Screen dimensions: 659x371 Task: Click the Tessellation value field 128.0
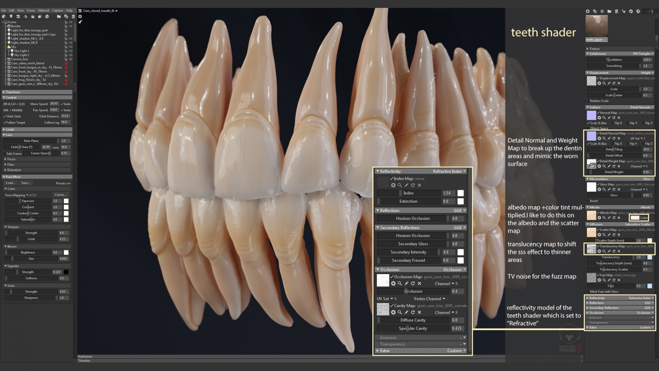[647, 60]
